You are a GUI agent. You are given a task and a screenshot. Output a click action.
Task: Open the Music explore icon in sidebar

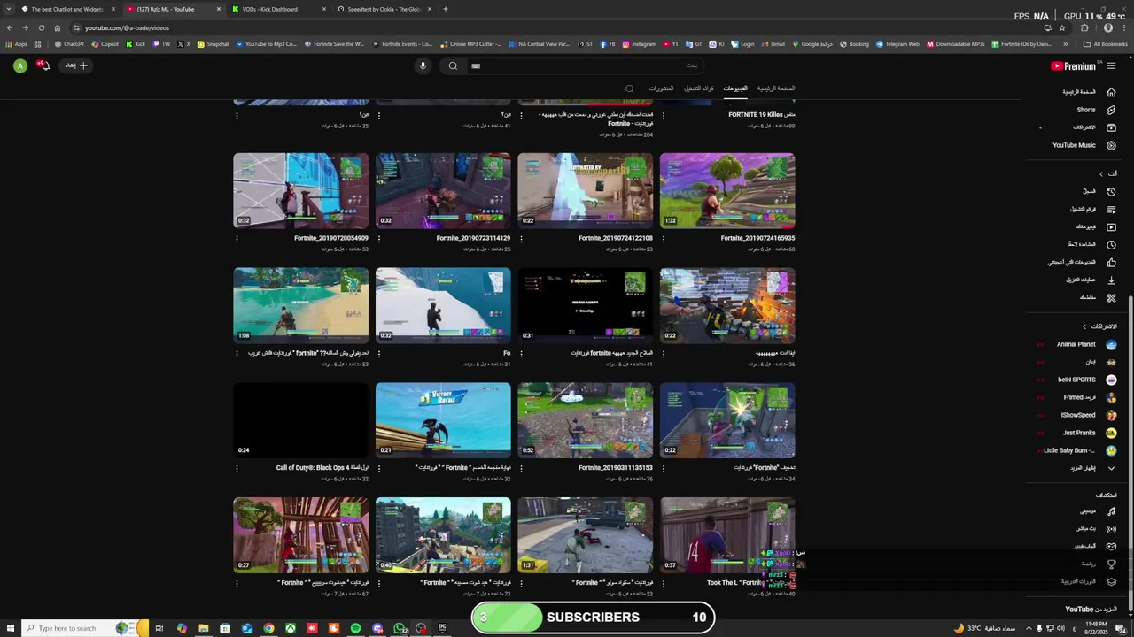pyautogui.click(x=1111, y=510)
